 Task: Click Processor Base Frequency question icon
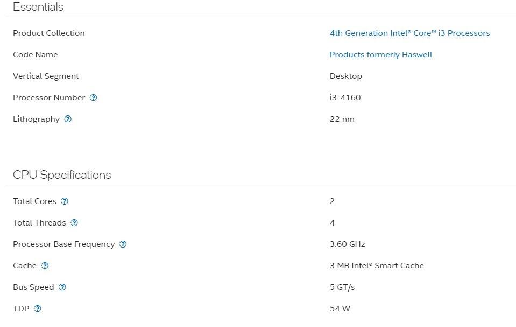tap(123, 244)
